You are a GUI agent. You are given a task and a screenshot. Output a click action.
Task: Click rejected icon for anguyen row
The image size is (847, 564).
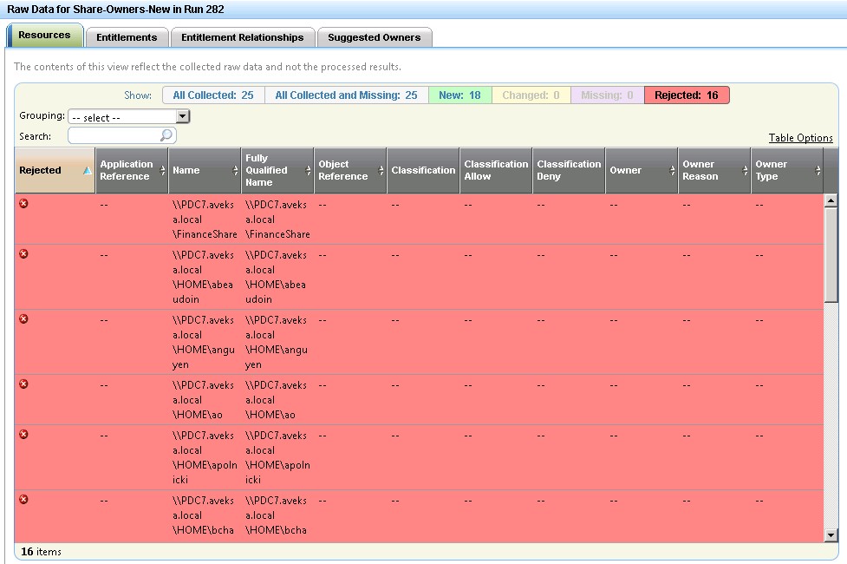(x=23, y=318)
